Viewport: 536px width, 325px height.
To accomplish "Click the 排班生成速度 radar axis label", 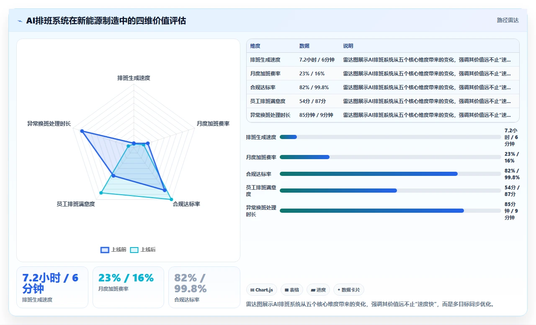I will point(134,78).
